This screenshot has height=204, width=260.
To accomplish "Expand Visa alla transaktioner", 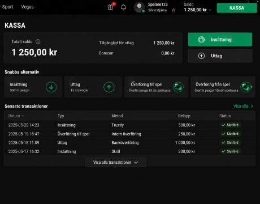I will [116, 163].
